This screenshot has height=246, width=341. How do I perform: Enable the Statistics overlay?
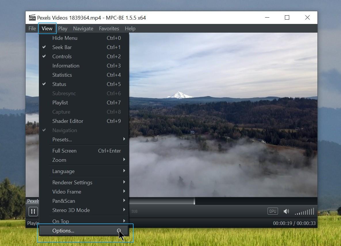tap(62, 75)
